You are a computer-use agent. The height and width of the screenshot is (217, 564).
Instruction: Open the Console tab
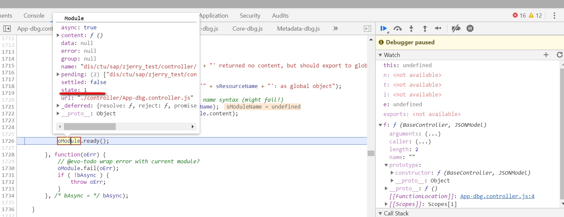pos(34,16)
